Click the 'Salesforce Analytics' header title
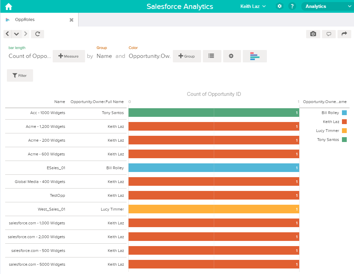The image size is (354, 274). 180,6
